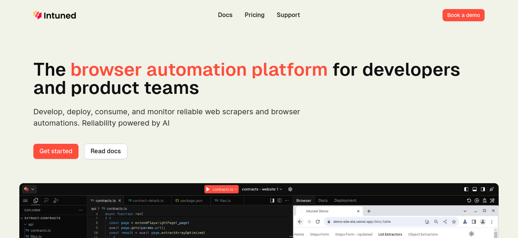Close the contracts.ts editor tab
The height and width of the screenshot is (238, 518).
(x=119, y=201)
